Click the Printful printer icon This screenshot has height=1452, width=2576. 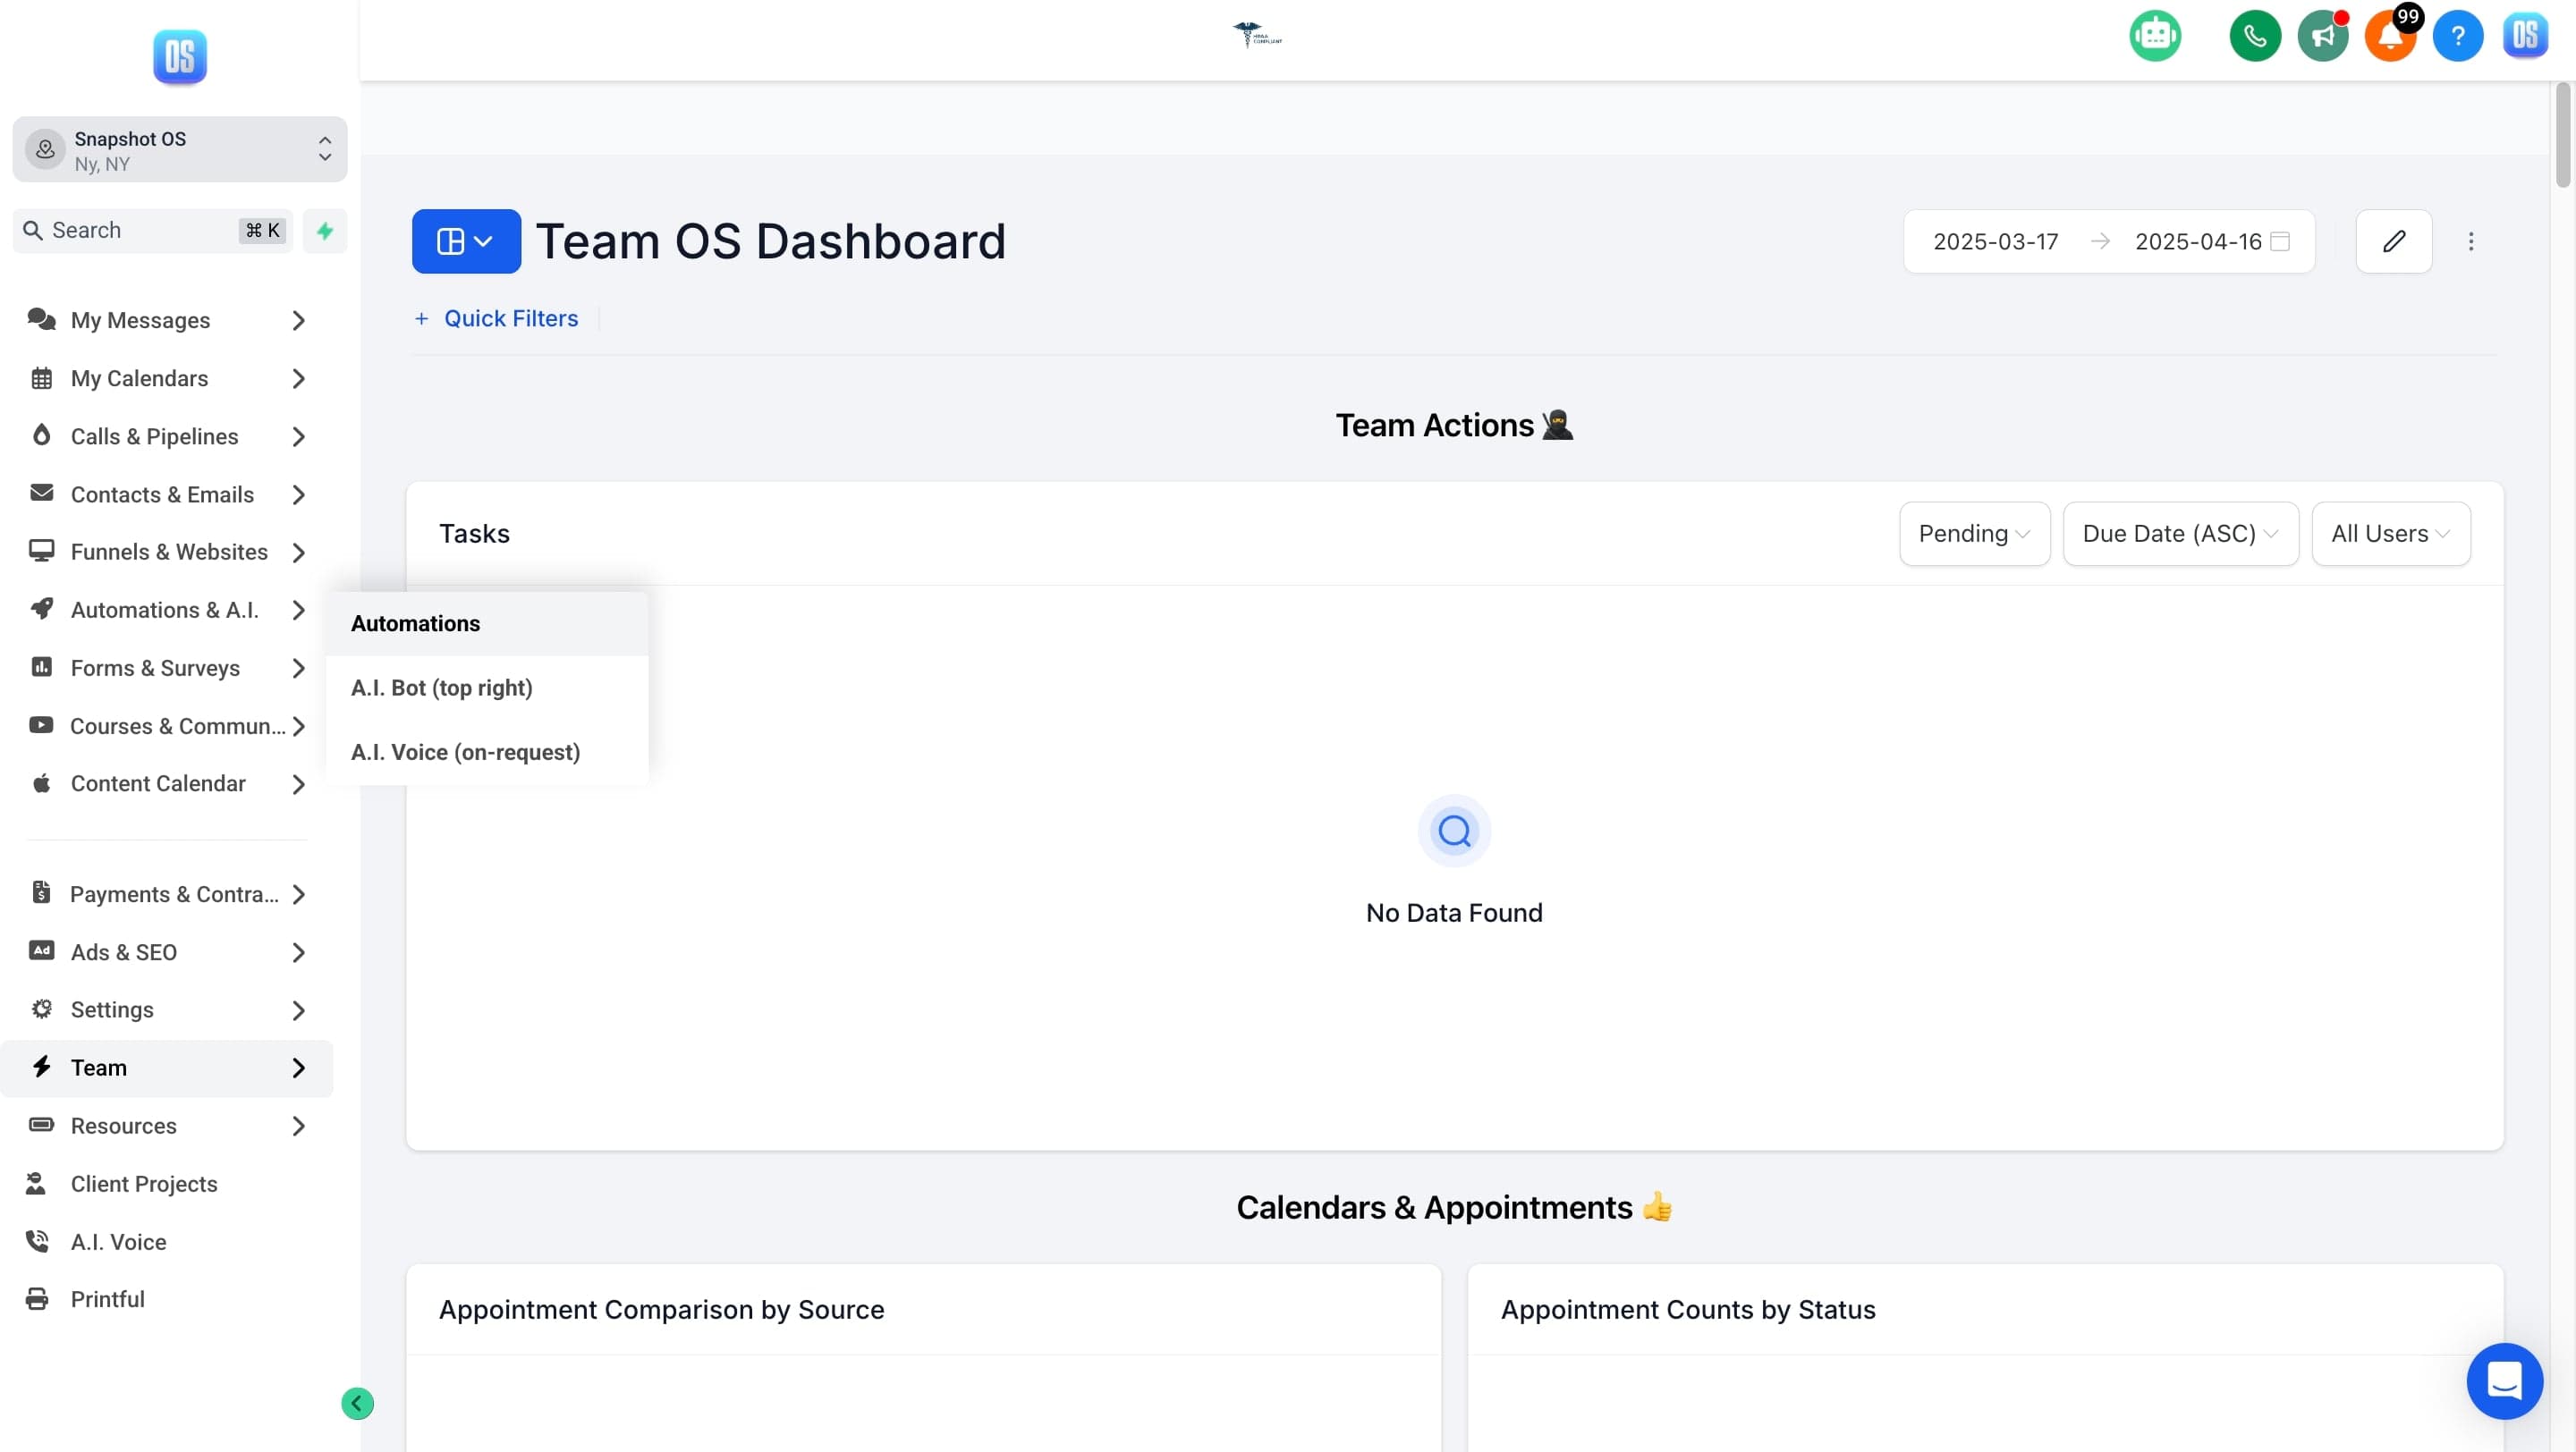click(x=37, y=1298)
